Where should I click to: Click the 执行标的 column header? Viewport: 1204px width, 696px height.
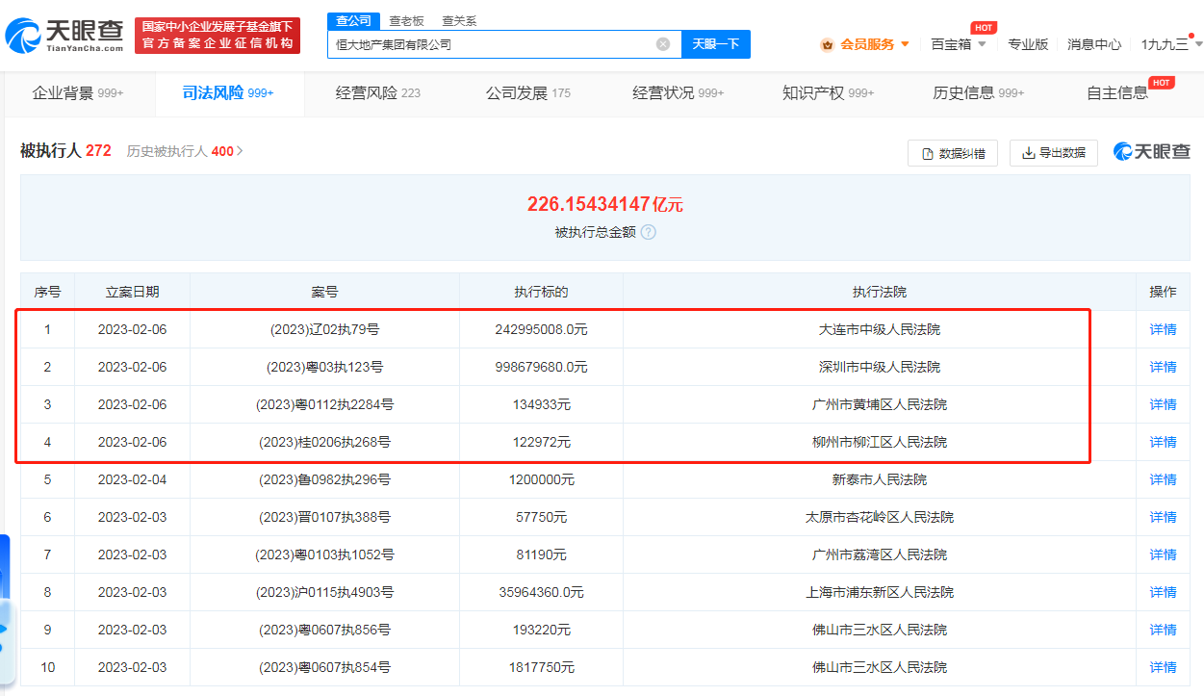[x=541, y=292]
